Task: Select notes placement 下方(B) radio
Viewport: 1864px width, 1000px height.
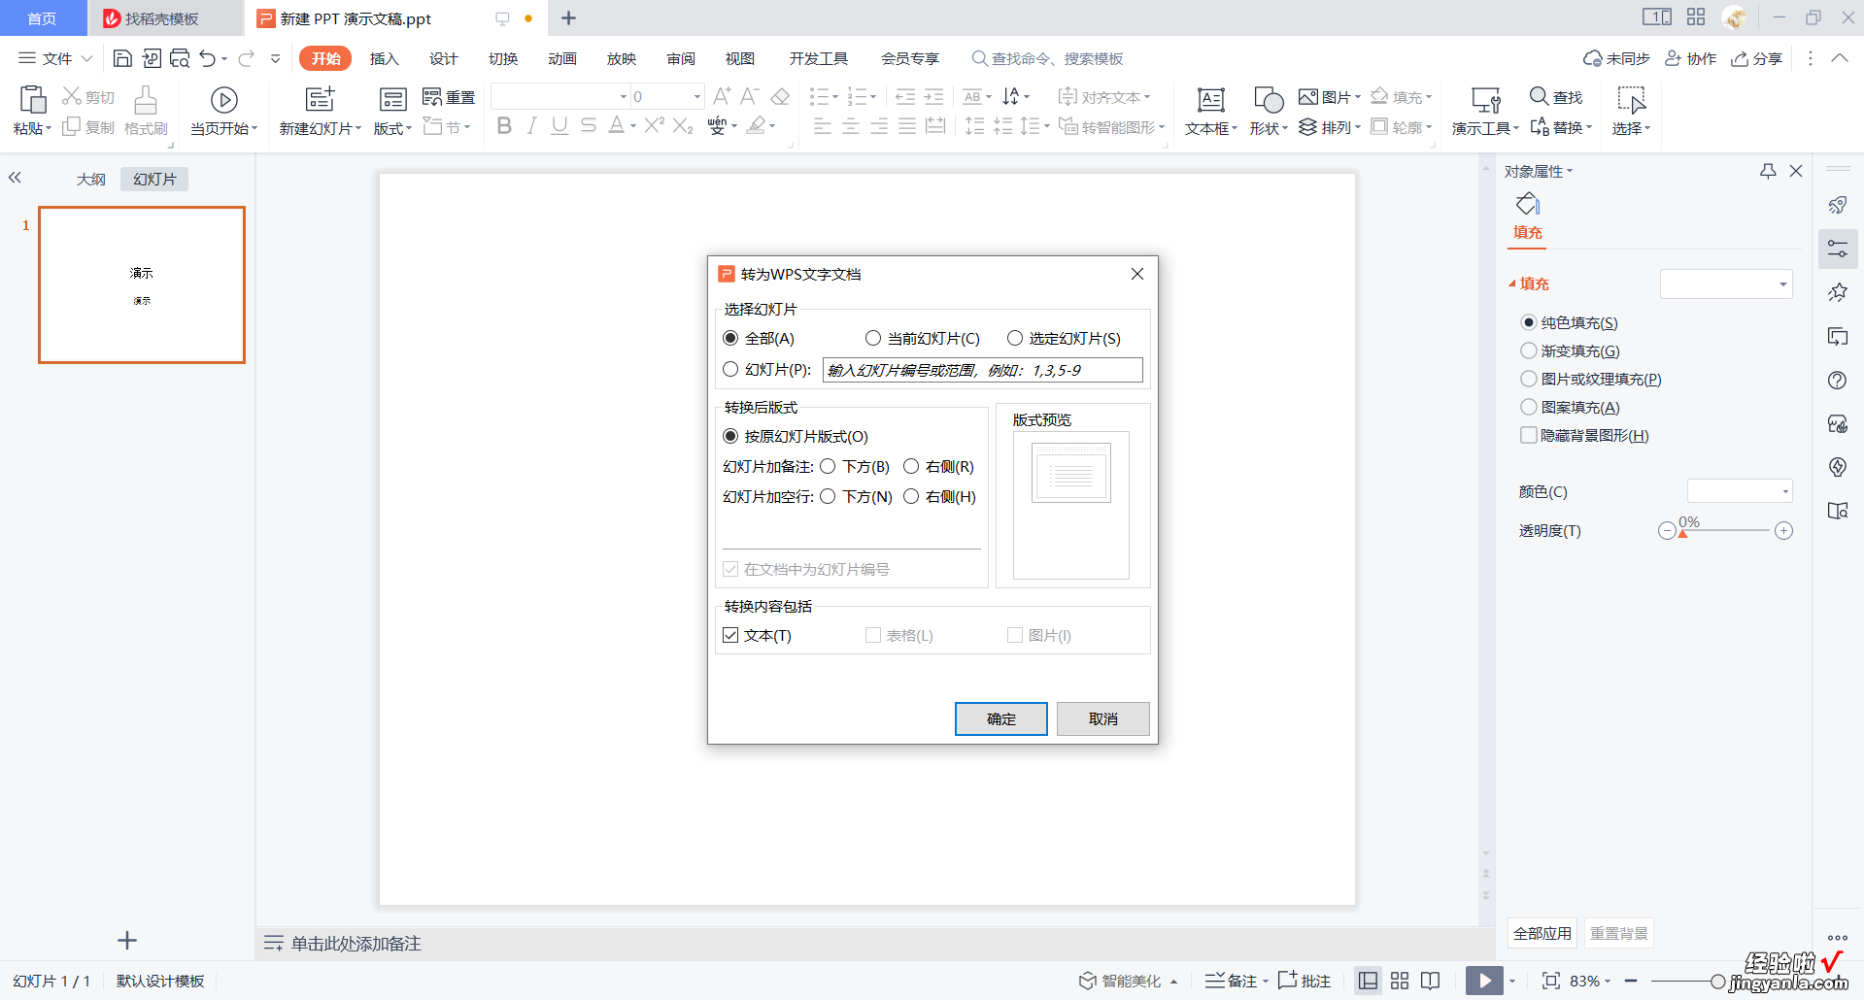Action: tap(828, 466)
